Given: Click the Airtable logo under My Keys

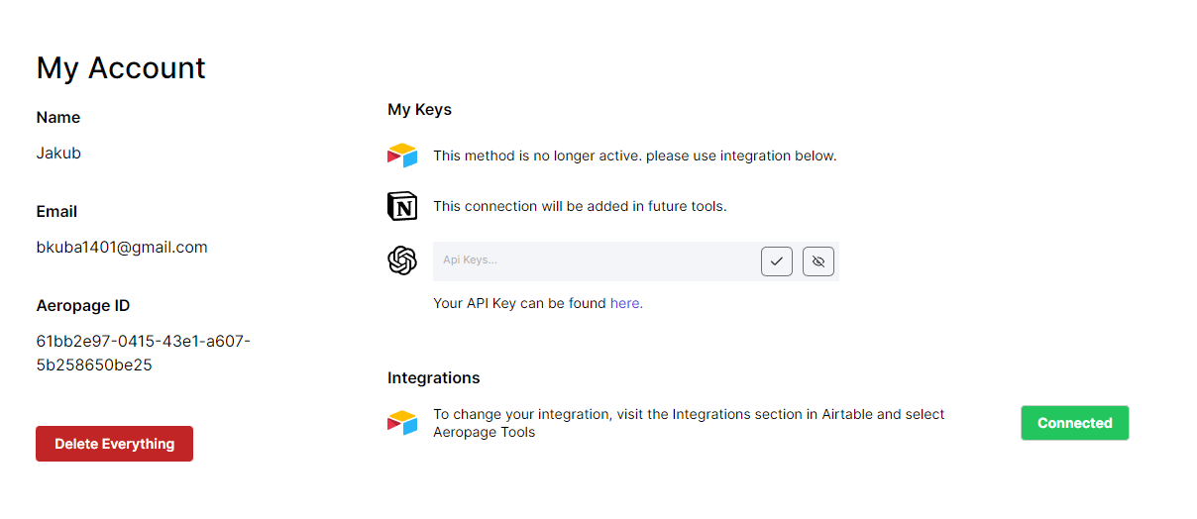Looking at the screenshot, I should point(402,156).
